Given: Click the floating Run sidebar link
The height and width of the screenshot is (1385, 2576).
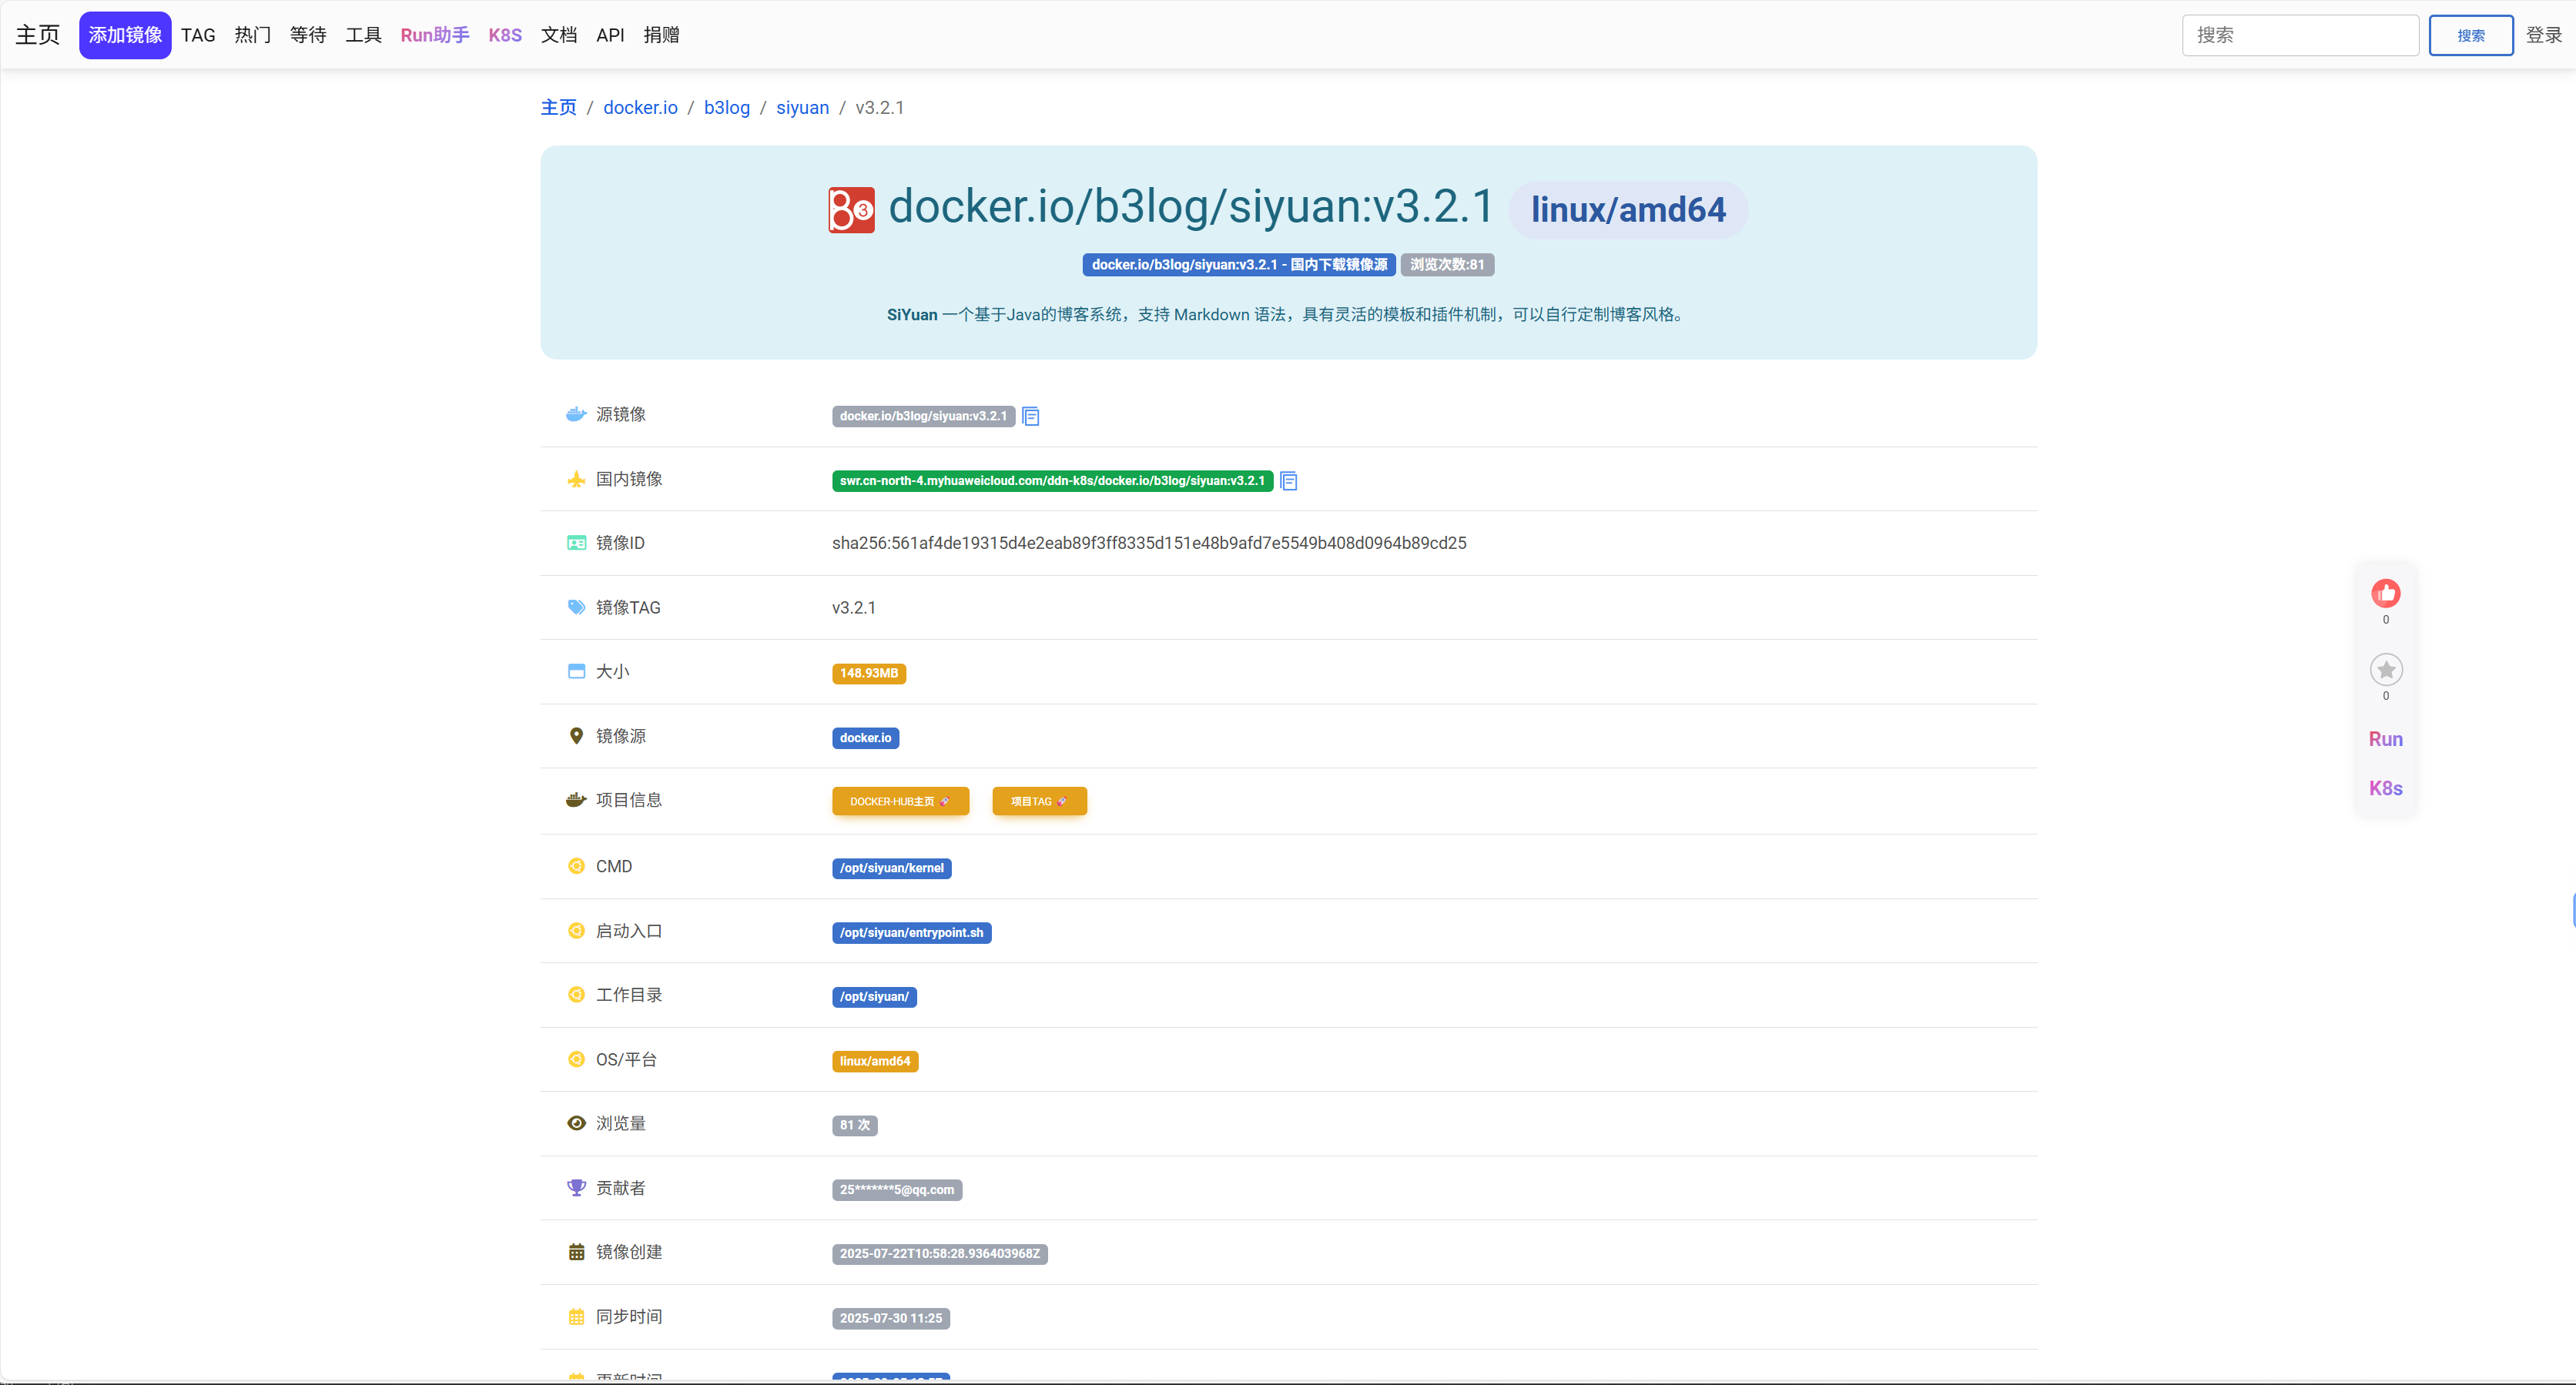Looking at the screenshot, I should [2385, 739].
